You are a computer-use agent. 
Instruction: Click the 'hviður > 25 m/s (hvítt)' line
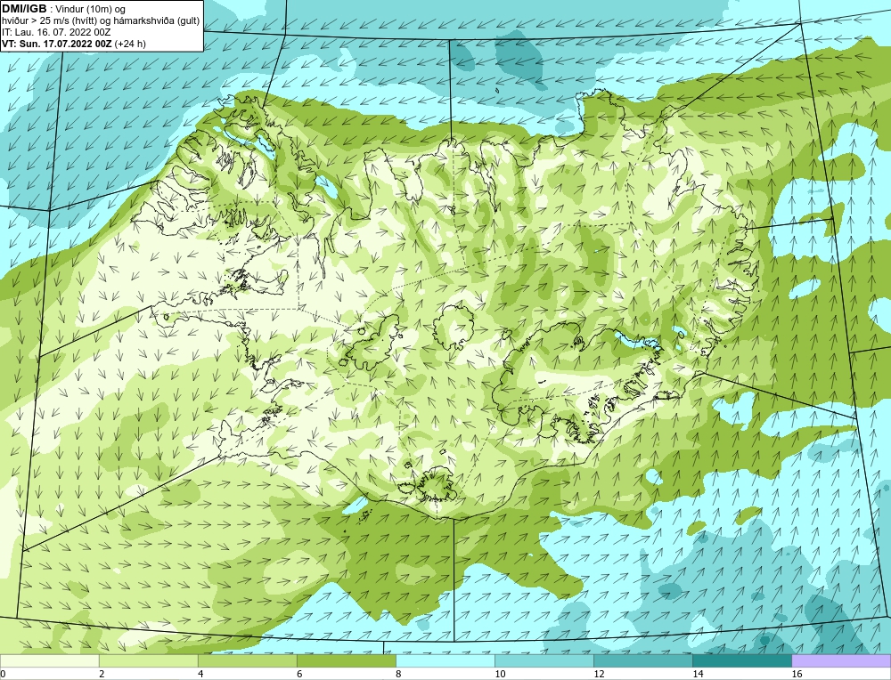point(101,20)
